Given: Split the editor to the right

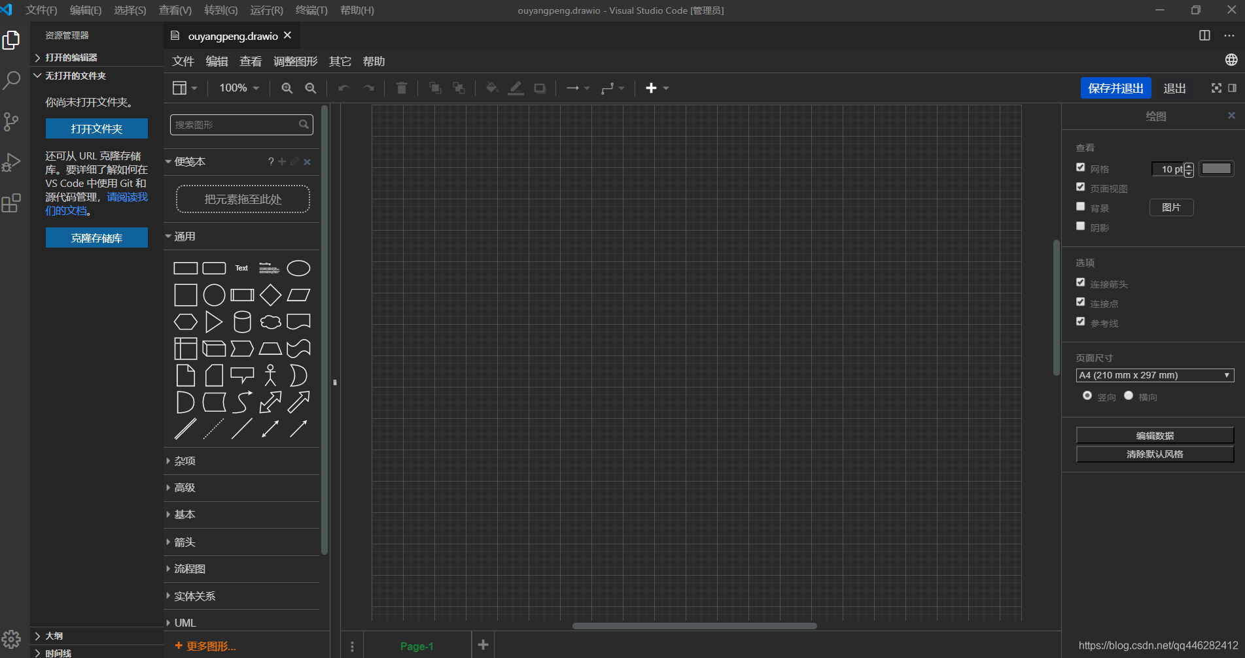Looking at the screenshot, I should (x=1204, y=35).
